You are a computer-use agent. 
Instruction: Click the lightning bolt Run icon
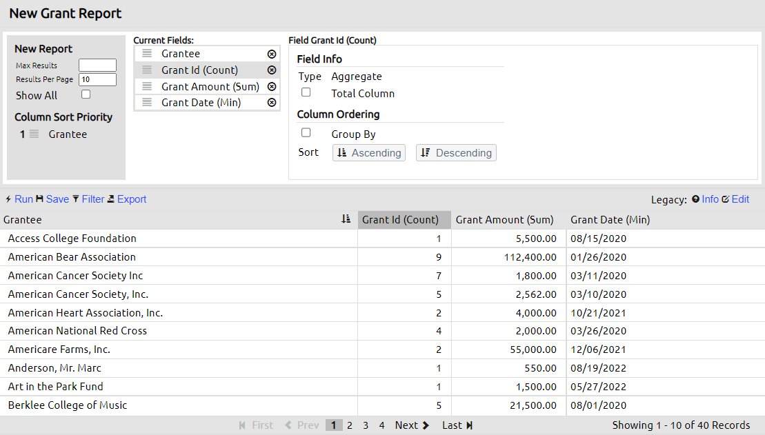pyautogui.click(x=8, y=199)
